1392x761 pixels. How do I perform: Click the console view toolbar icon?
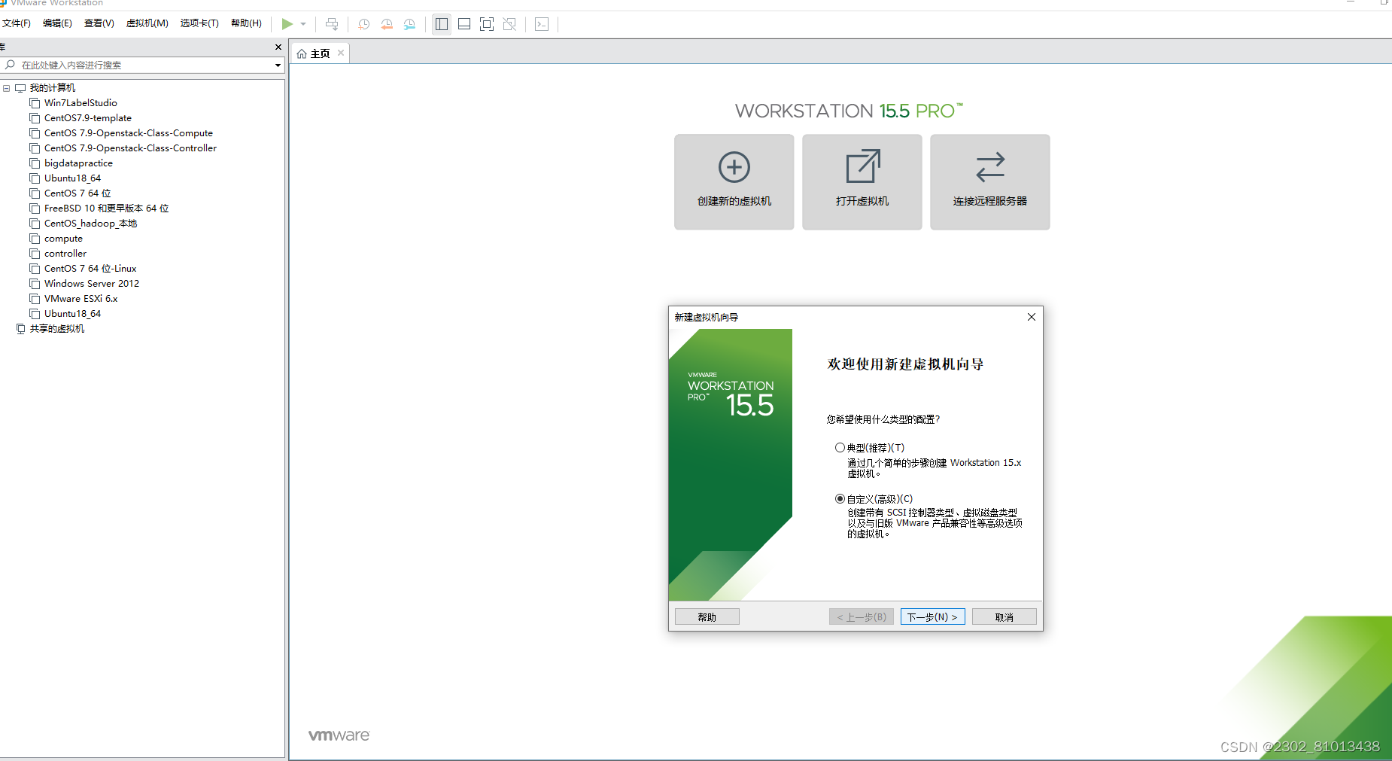542,24
